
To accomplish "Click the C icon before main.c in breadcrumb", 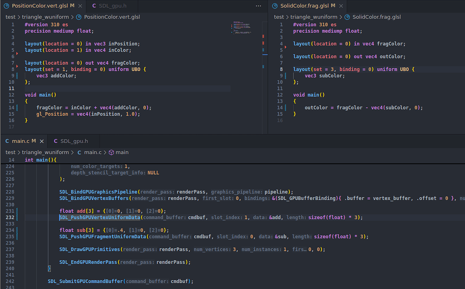I will [79, 152].
